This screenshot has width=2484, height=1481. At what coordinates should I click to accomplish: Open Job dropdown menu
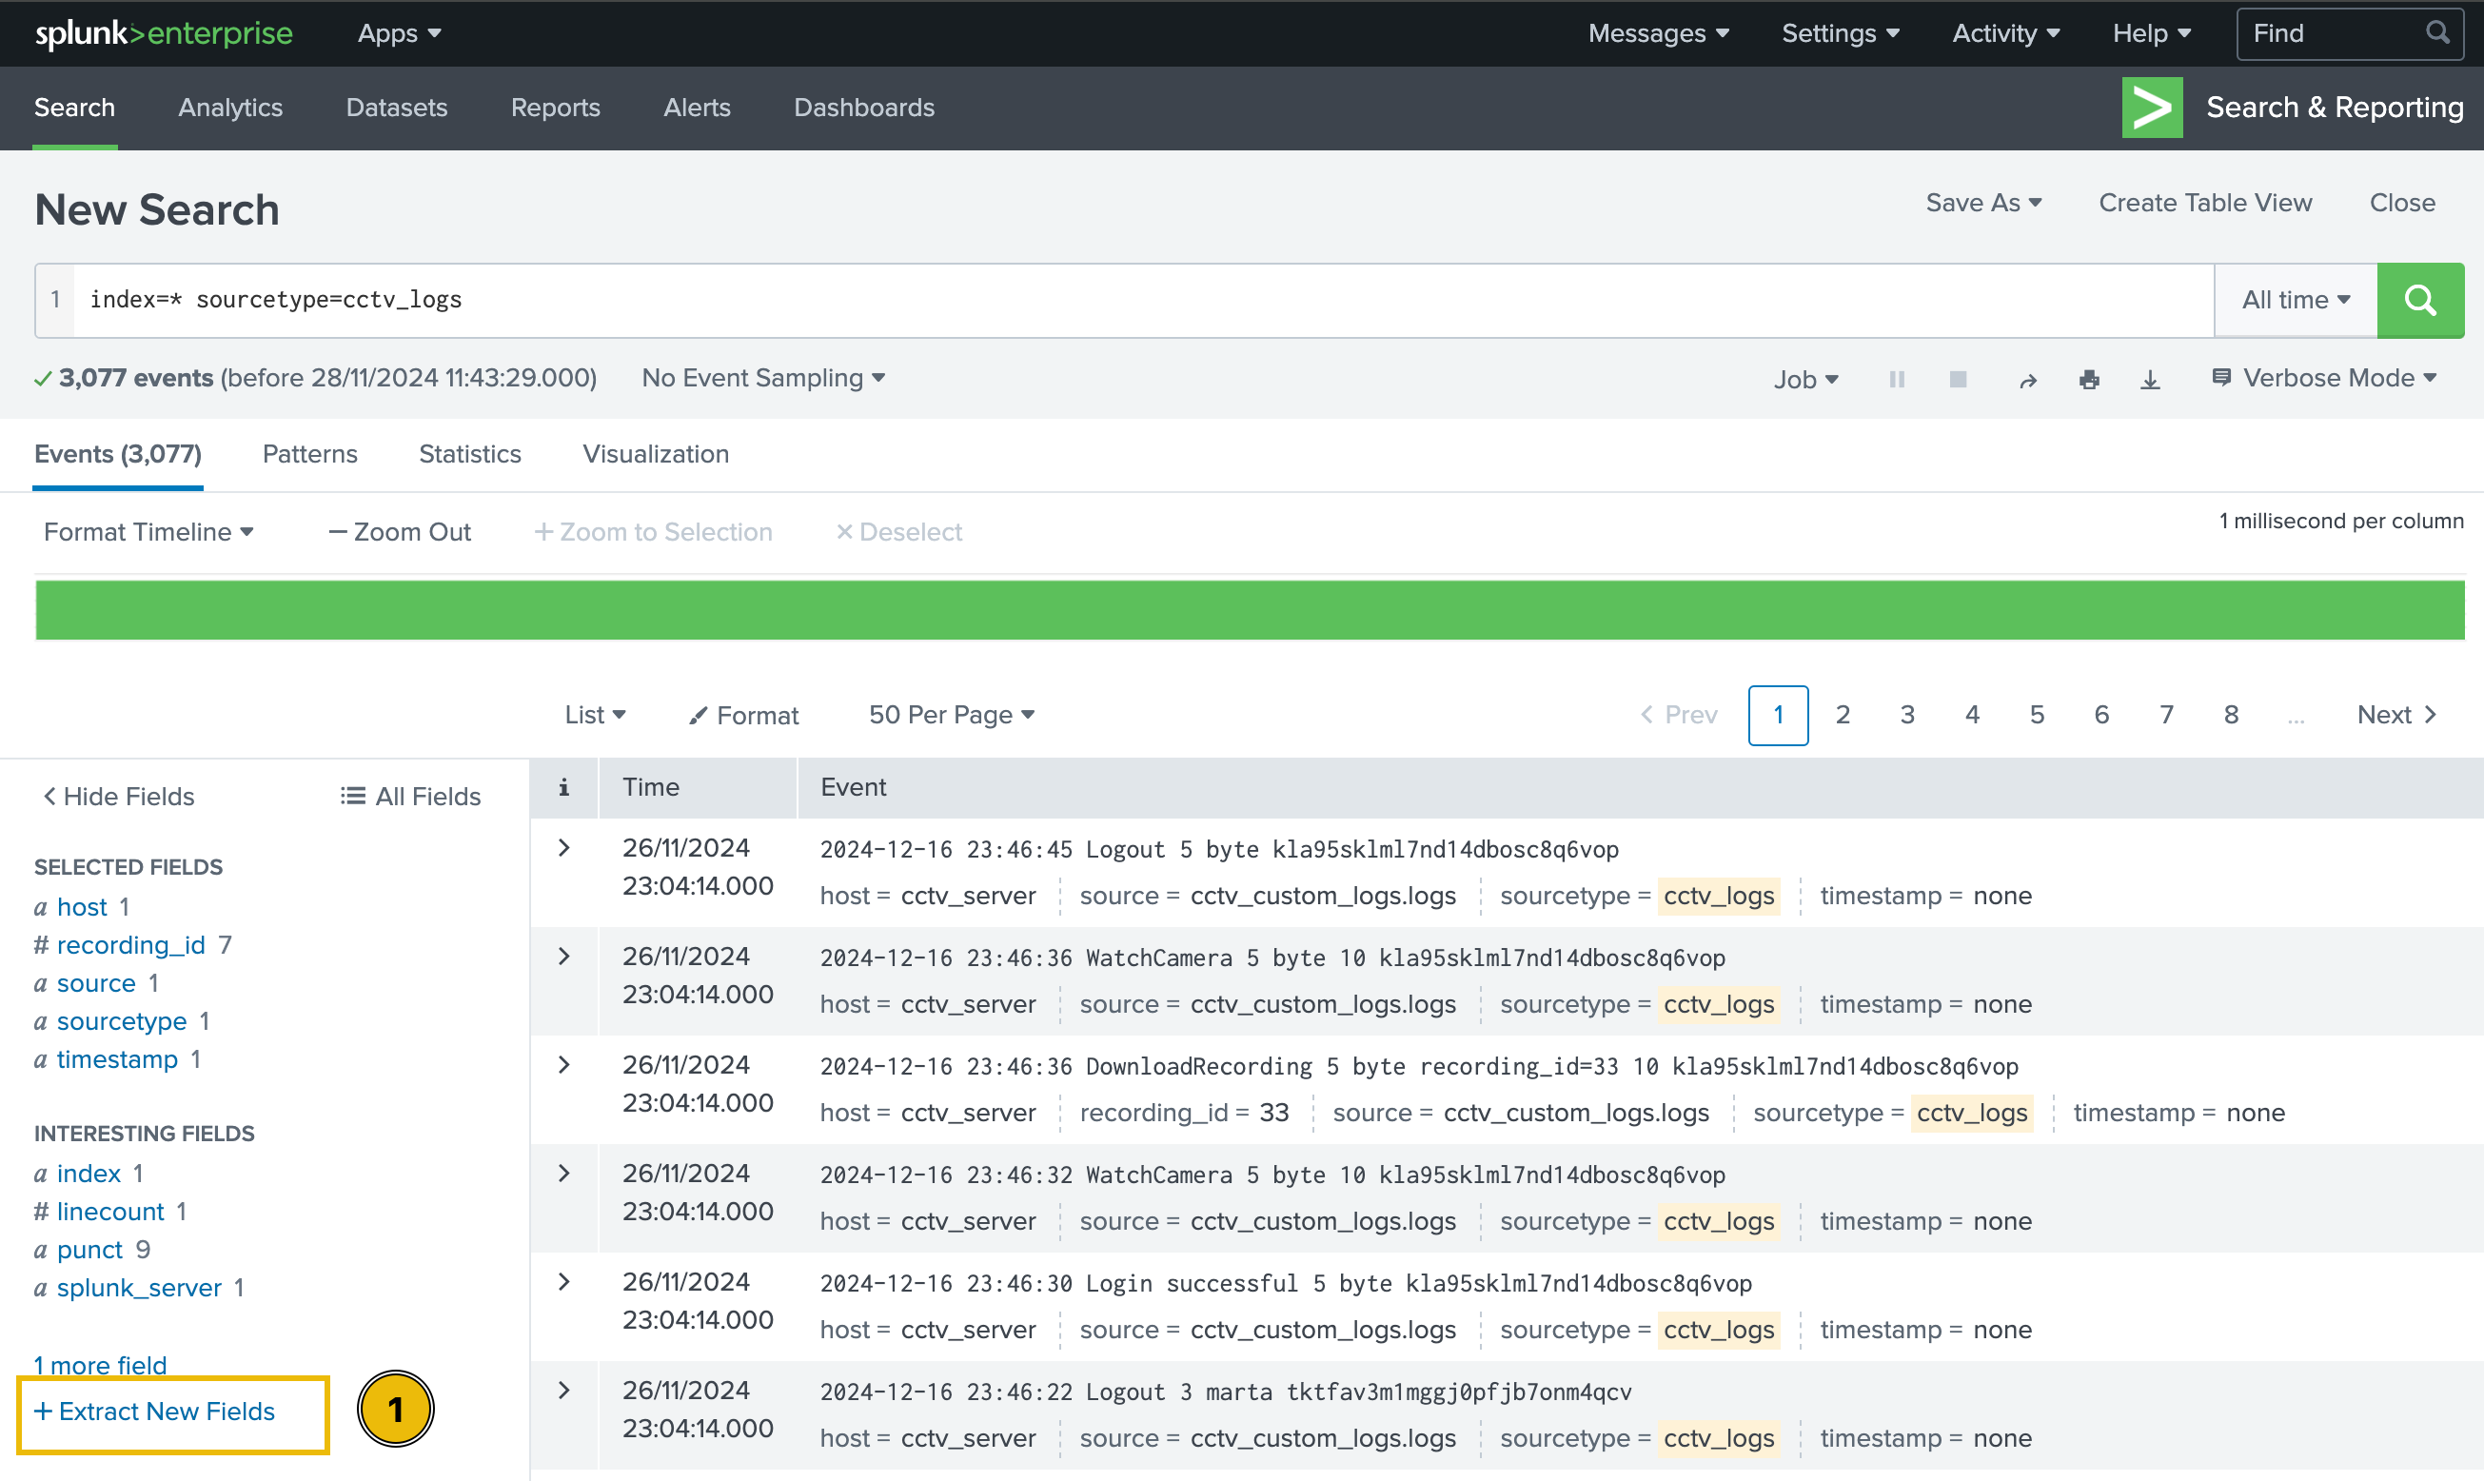pyautogui.click(x=1805, y=379)
